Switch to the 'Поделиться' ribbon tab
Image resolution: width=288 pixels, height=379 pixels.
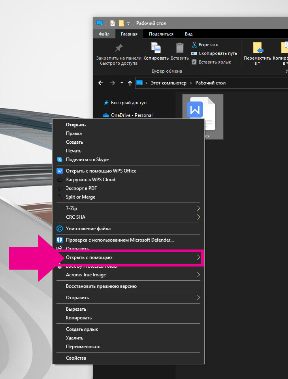point(161,34)
